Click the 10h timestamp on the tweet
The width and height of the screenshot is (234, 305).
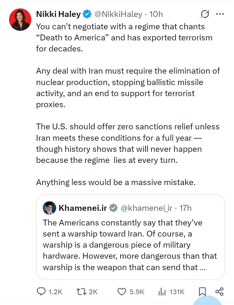(x=156, y=14)
